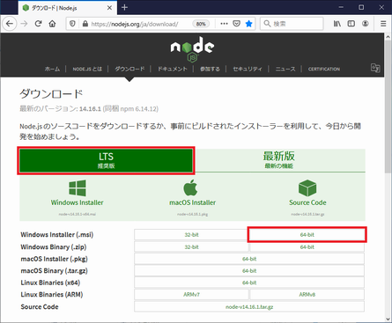Image resolution: width=392 pixels, height=323 pixels.
Task: Download the 64-bit Windows Installer (.msi)
Action: [x=307, y=235]
